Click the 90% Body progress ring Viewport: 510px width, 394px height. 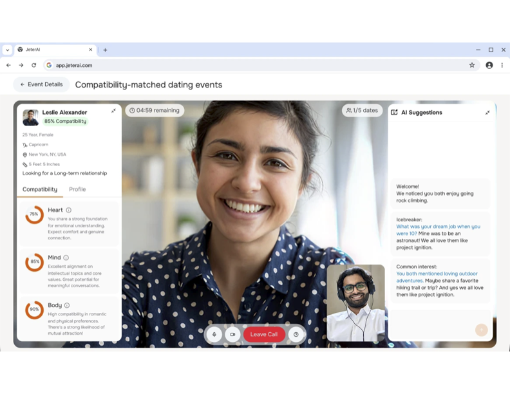tap(34, 310)
